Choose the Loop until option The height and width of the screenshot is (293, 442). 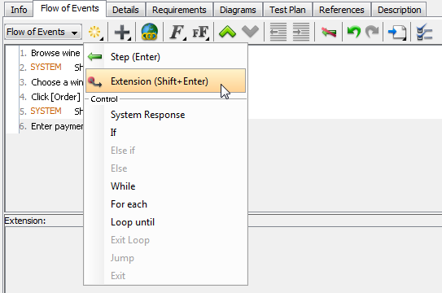click(x=166, y=222)
